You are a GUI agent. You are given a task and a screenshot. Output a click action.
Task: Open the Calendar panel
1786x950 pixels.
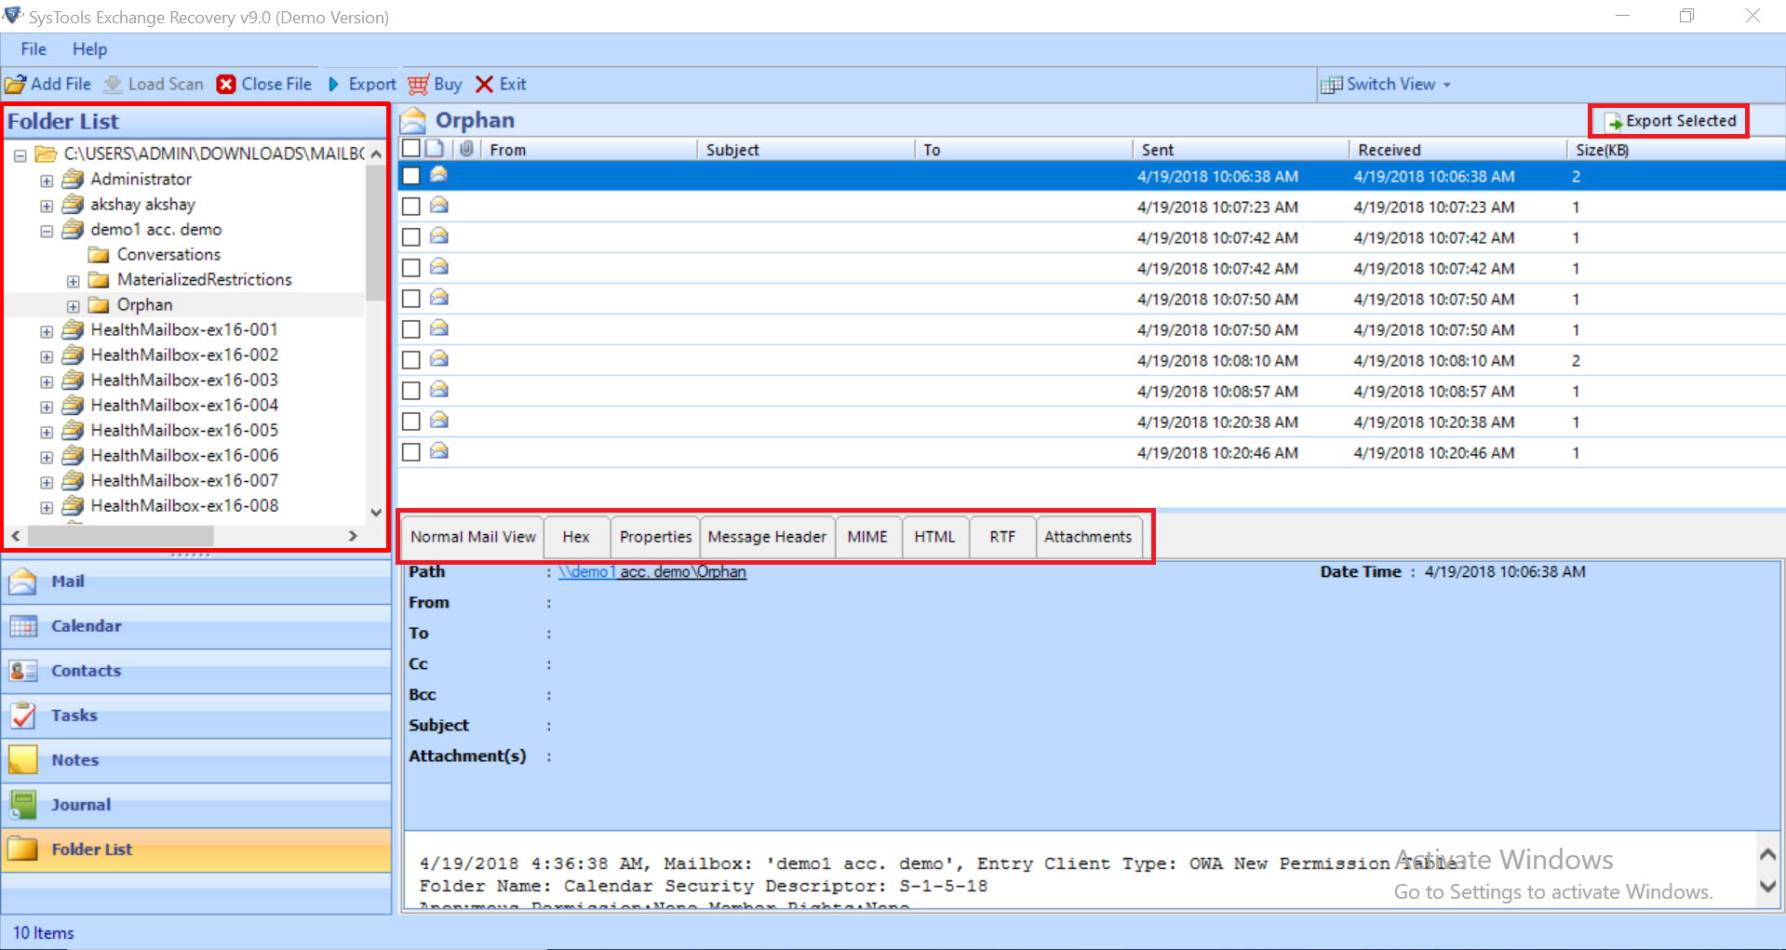(x=87, y=625)
